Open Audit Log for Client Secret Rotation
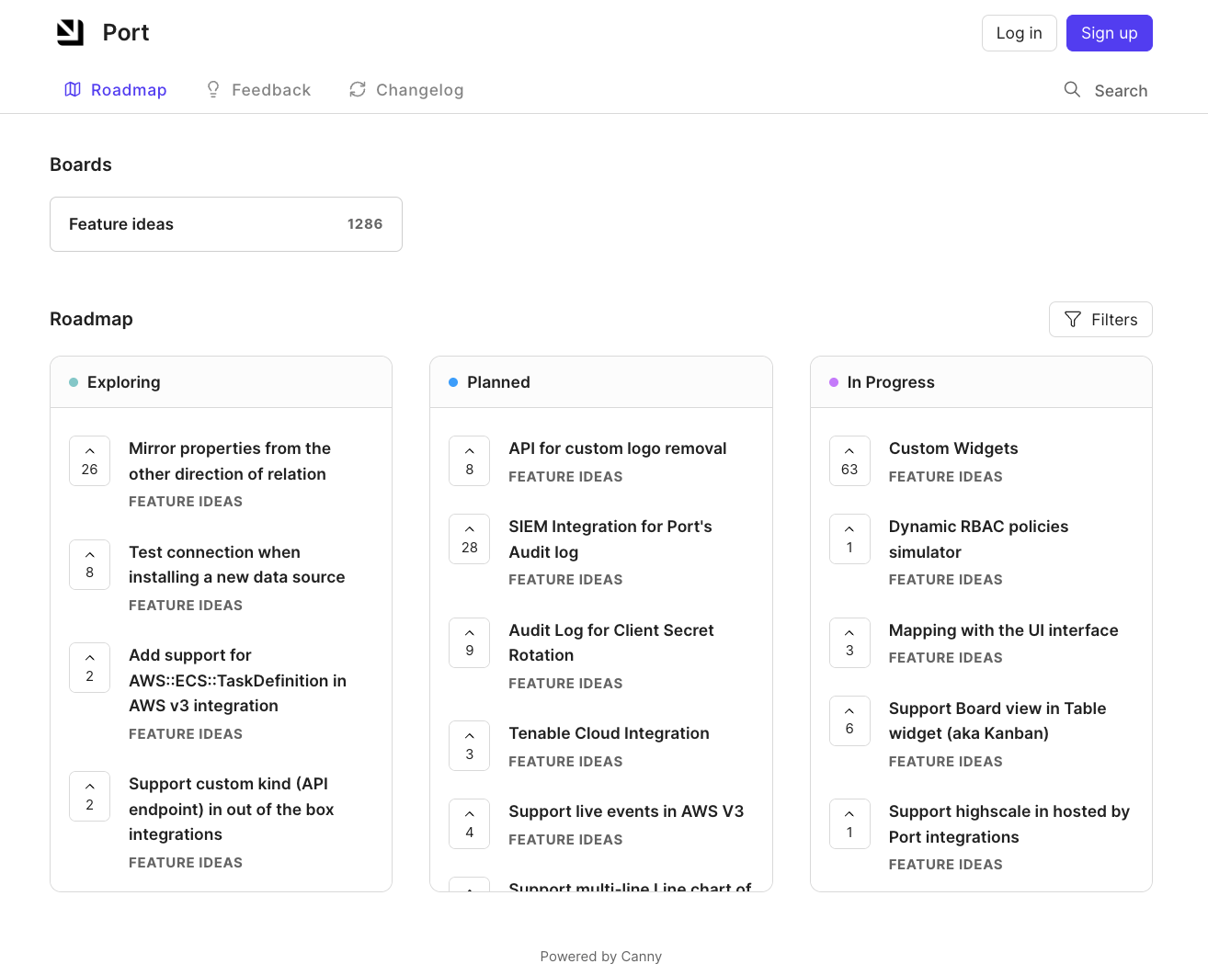The image size is (1208, 975). point(611,643)
